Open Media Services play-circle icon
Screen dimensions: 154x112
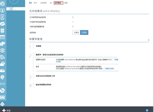pos(3,50)
